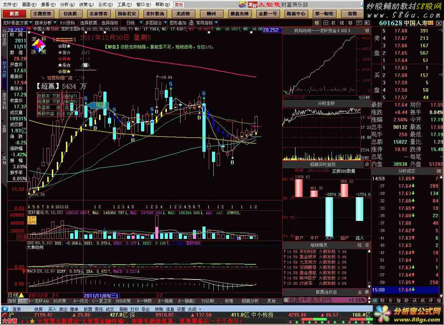Click the 大户 bar in 超赢实时监控 chart

click(x=329, y=216)
